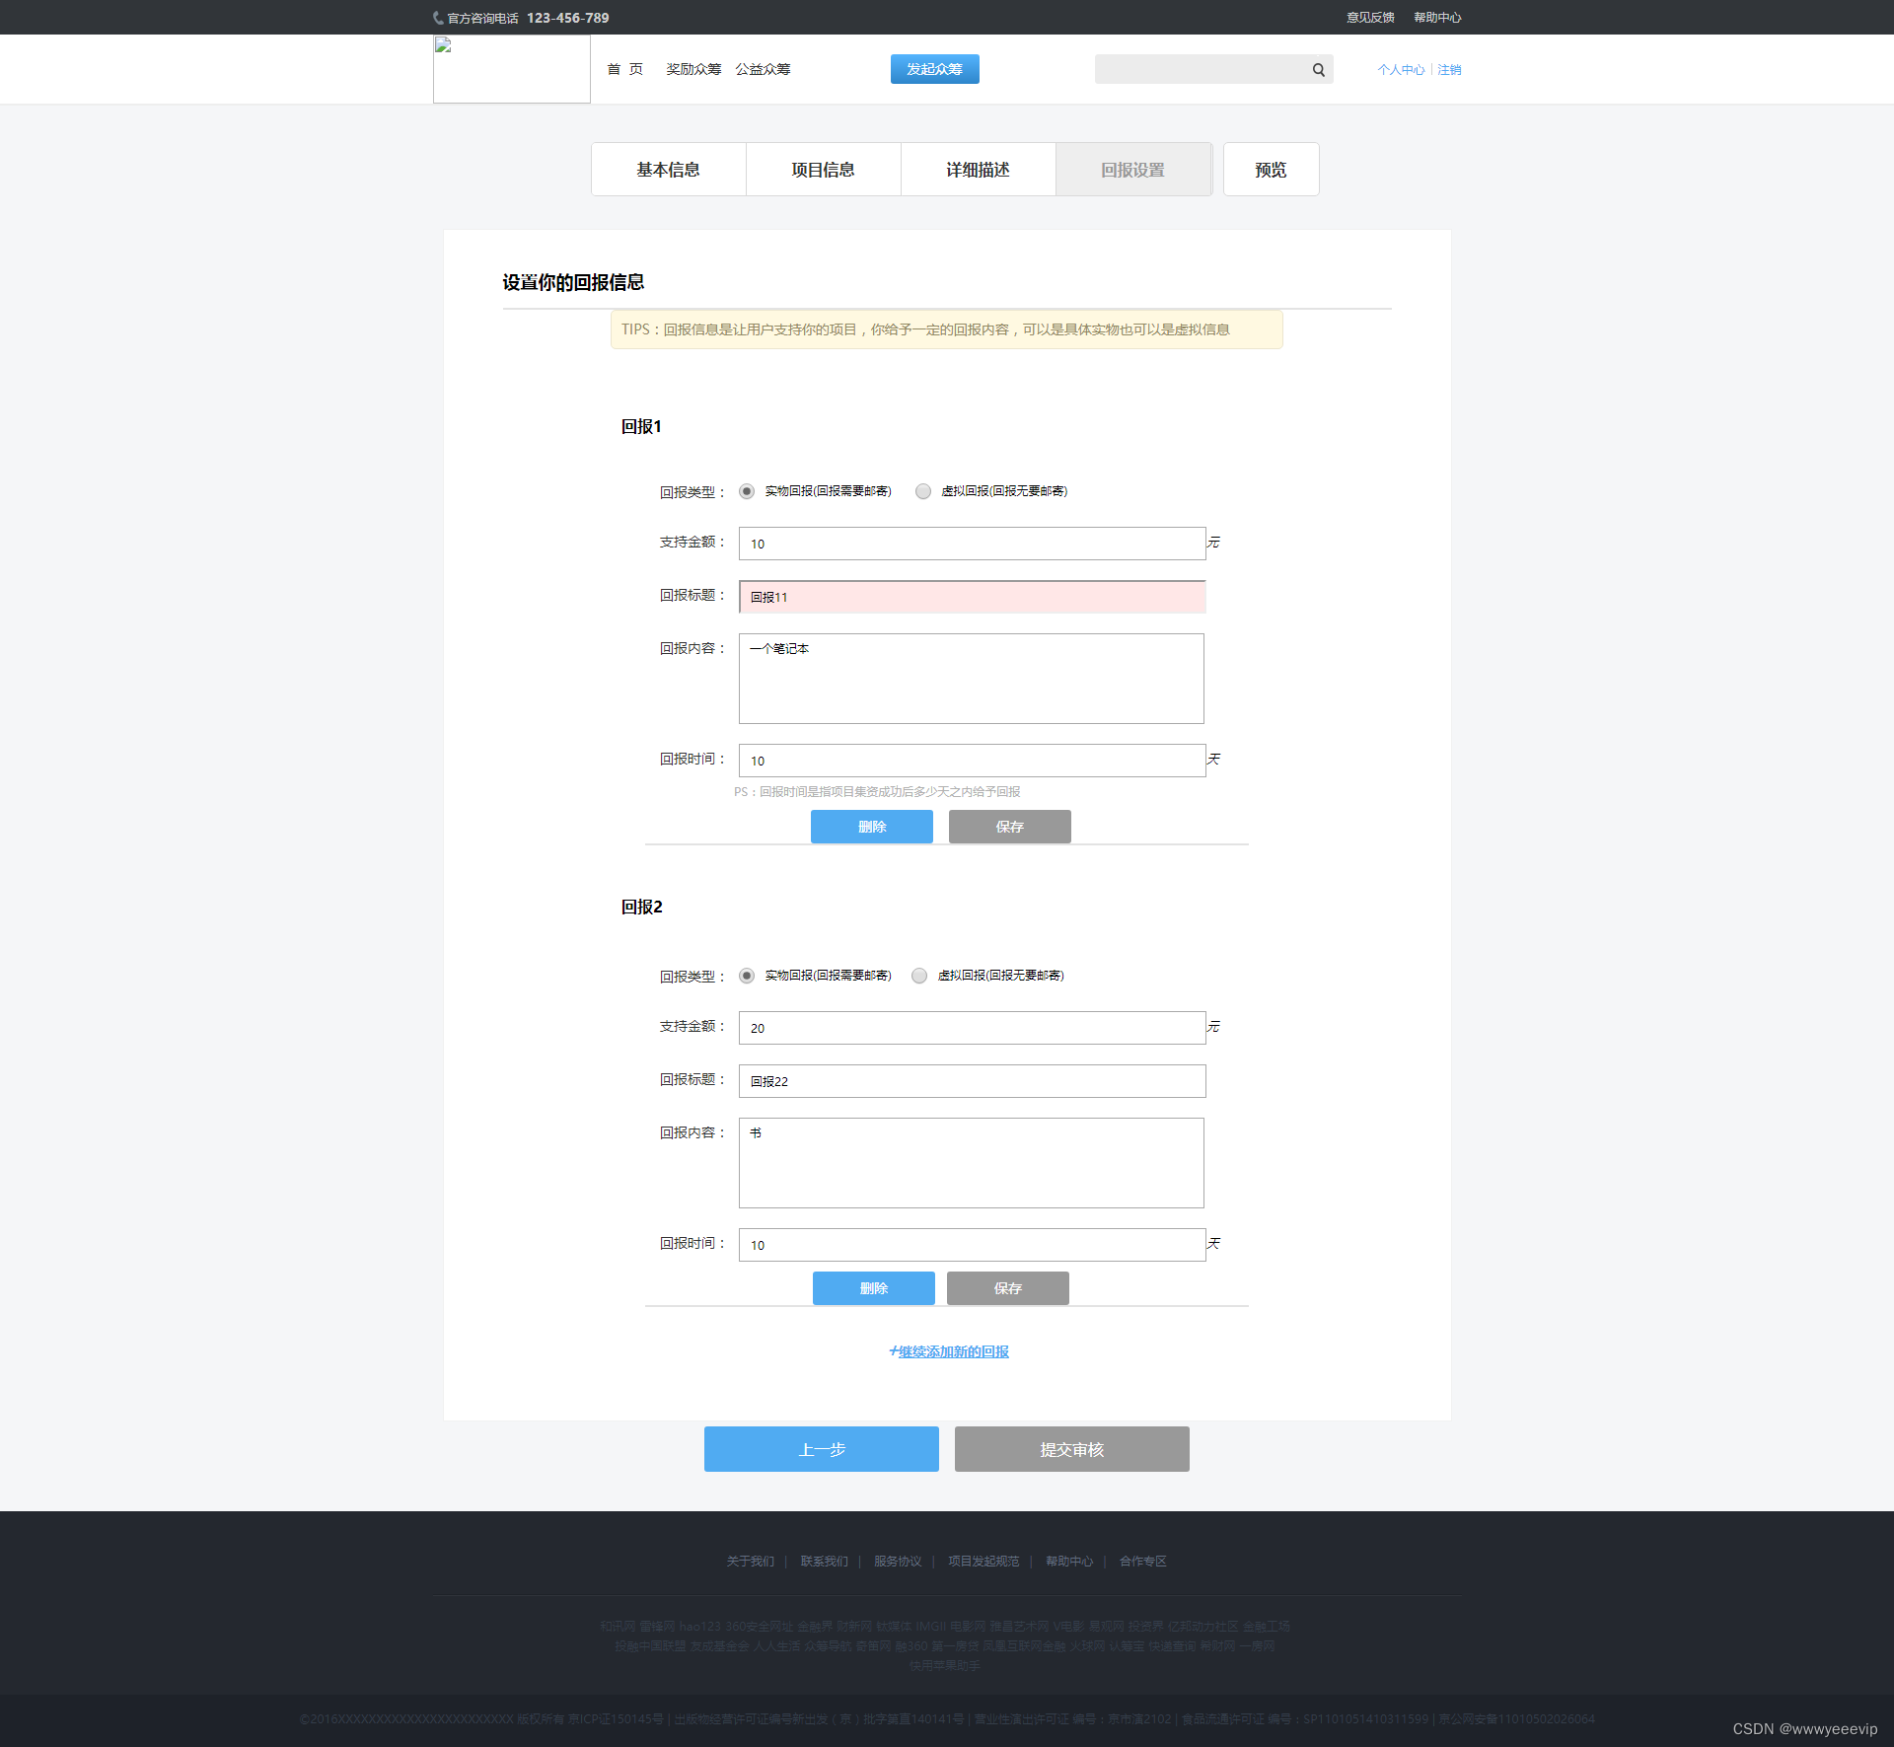Click the search magnifier icon
This screenshot has width=1894, height=1747.
[x=1318, y=69]
